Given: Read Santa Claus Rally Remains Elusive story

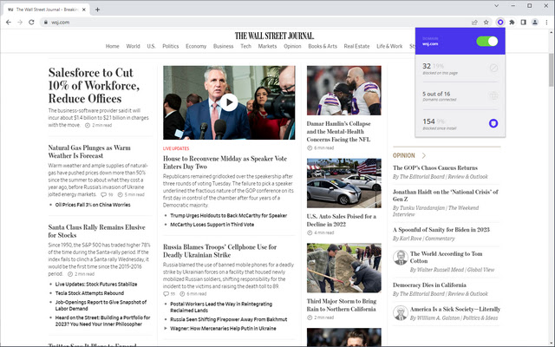Looking at the screenshot, I should coord(96,231).
